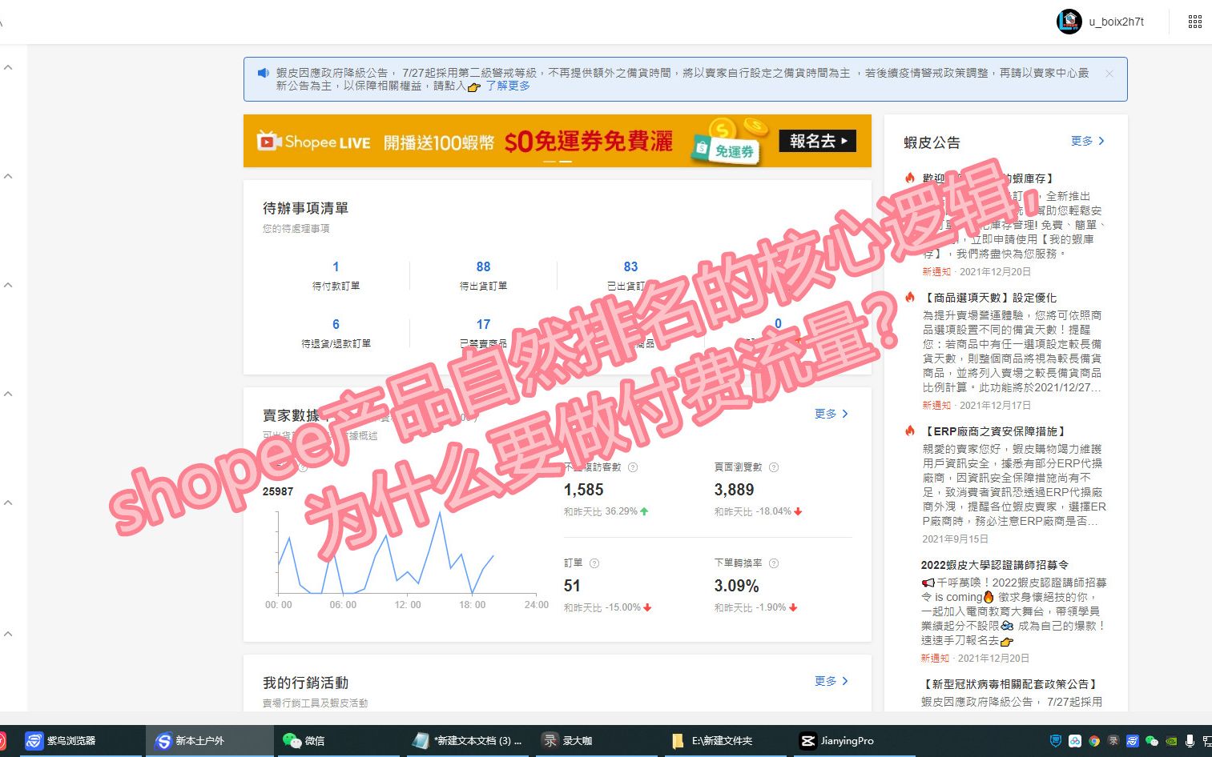Switch to 新建文本文档 (3) notepad window

click(467, 741)
